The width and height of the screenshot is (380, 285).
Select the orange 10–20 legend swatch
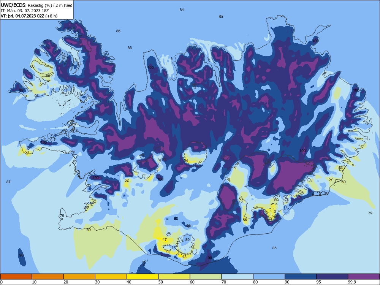48,277
